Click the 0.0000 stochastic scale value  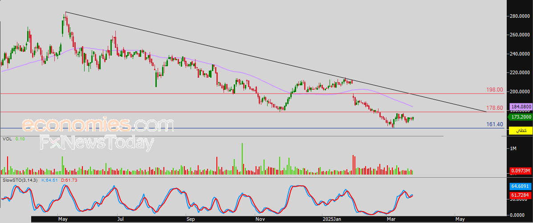pyautogui.click(x=518, y=215)
